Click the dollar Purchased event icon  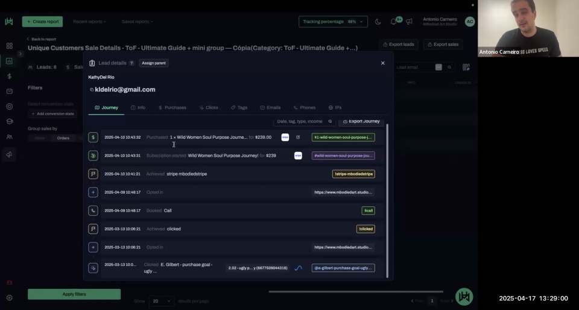click(93, 138)
